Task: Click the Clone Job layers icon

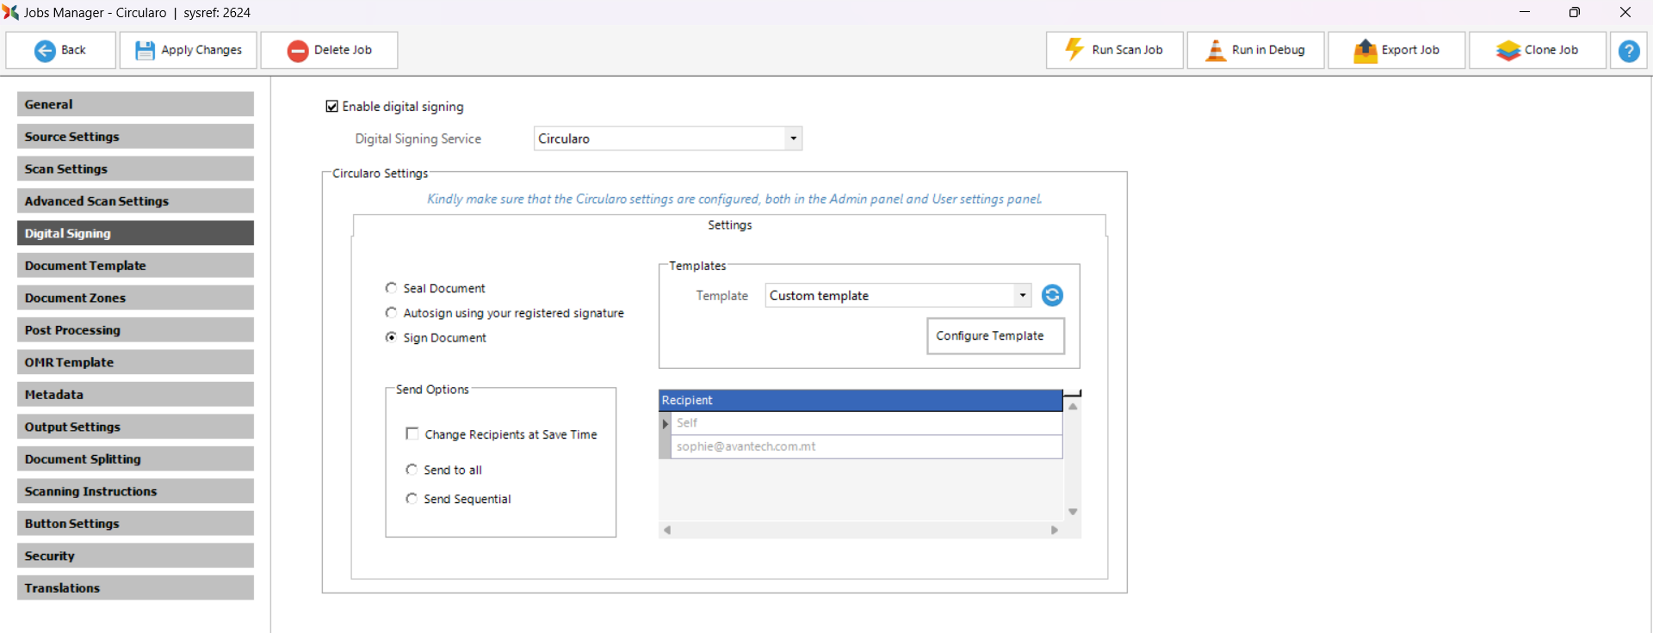Action: [1508, 51]
